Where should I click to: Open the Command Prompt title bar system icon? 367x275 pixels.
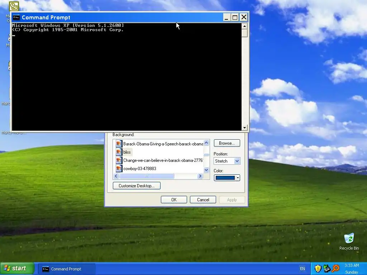pyautogui.click(x=16, y=17)
